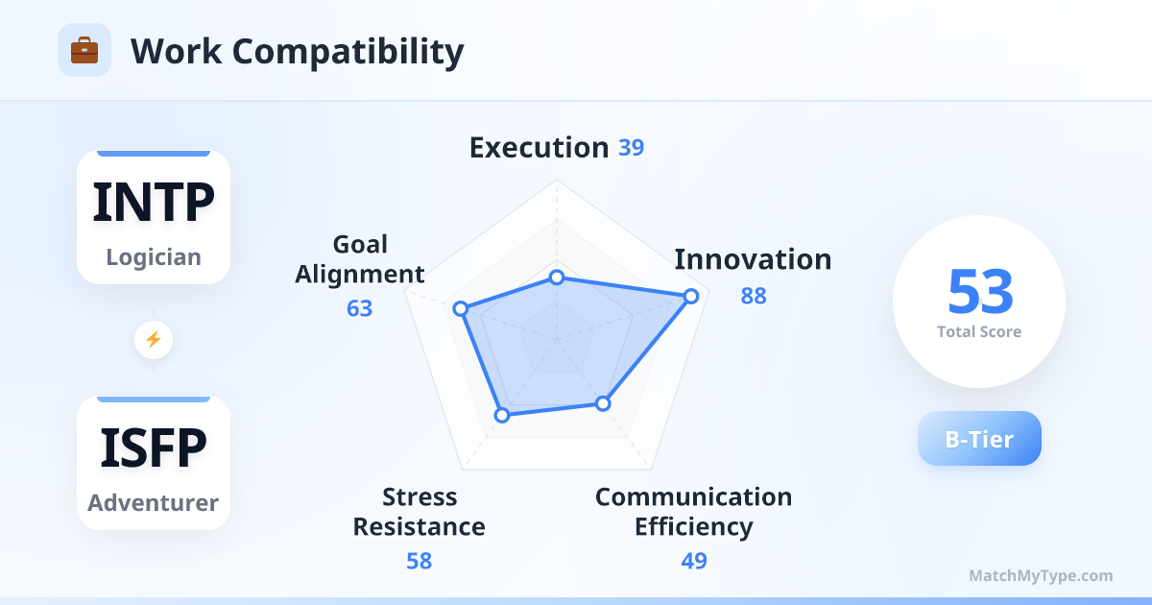Screen dimensions: 1152x605
Task: Click the Goal Alignment axis label
Action: pyautogui.click(x=360, y=259)
